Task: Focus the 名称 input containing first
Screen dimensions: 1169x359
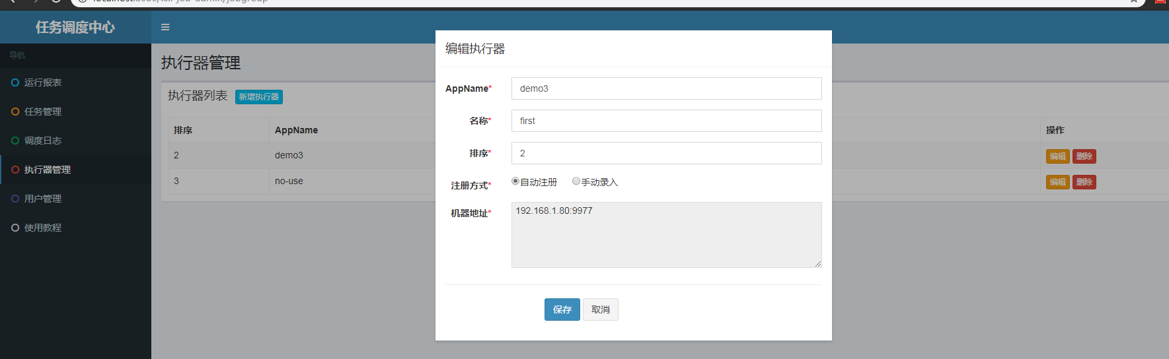Action: click(667, 121)
